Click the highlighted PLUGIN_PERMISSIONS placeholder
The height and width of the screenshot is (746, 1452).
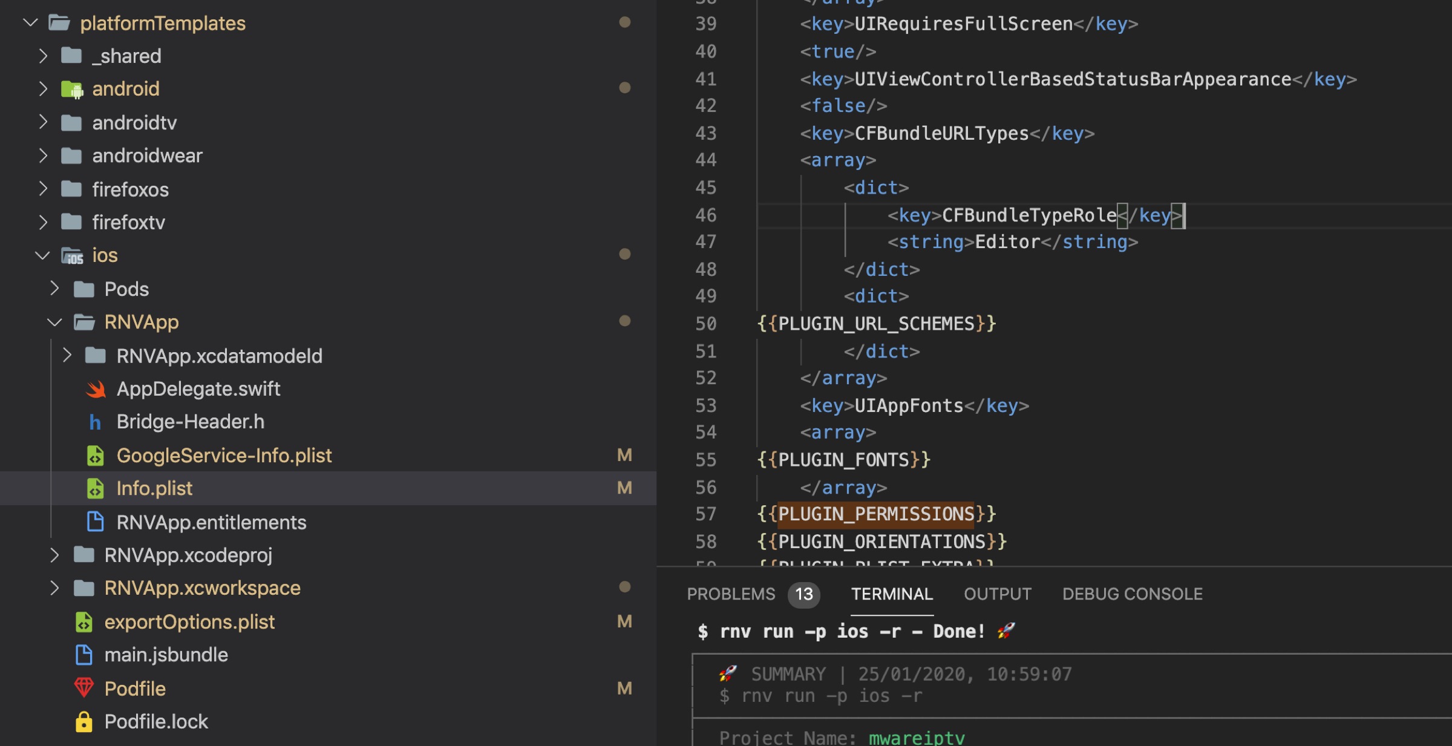[875, 514]
